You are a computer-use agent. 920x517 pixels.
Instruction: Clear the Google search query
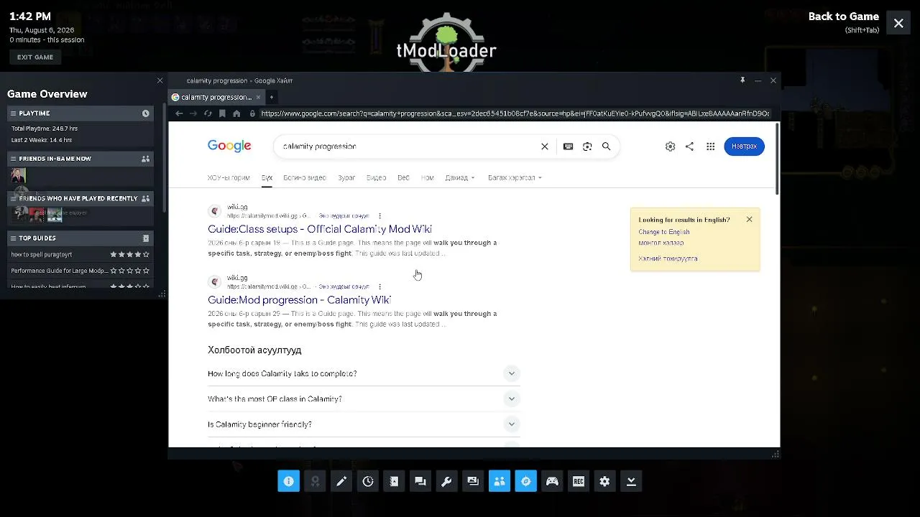[545, 146]
